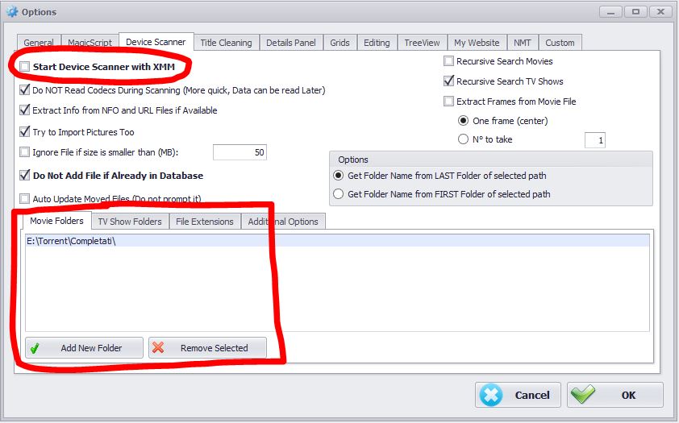Open the TV Show Folders tab

pos(129,222)
